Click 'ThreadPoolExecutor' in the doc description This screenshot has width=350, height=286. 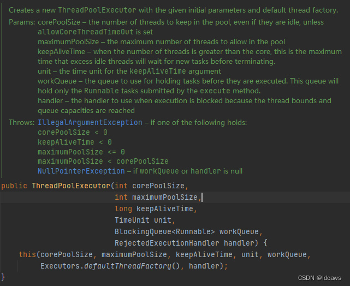97,10
